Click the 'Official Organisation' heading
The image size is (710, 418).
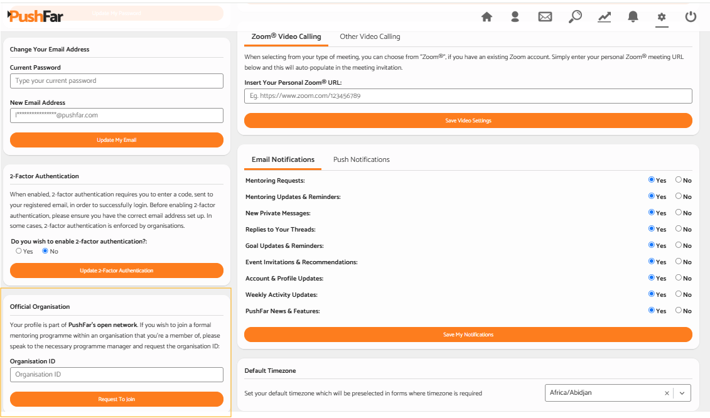[x=40, y=306]
